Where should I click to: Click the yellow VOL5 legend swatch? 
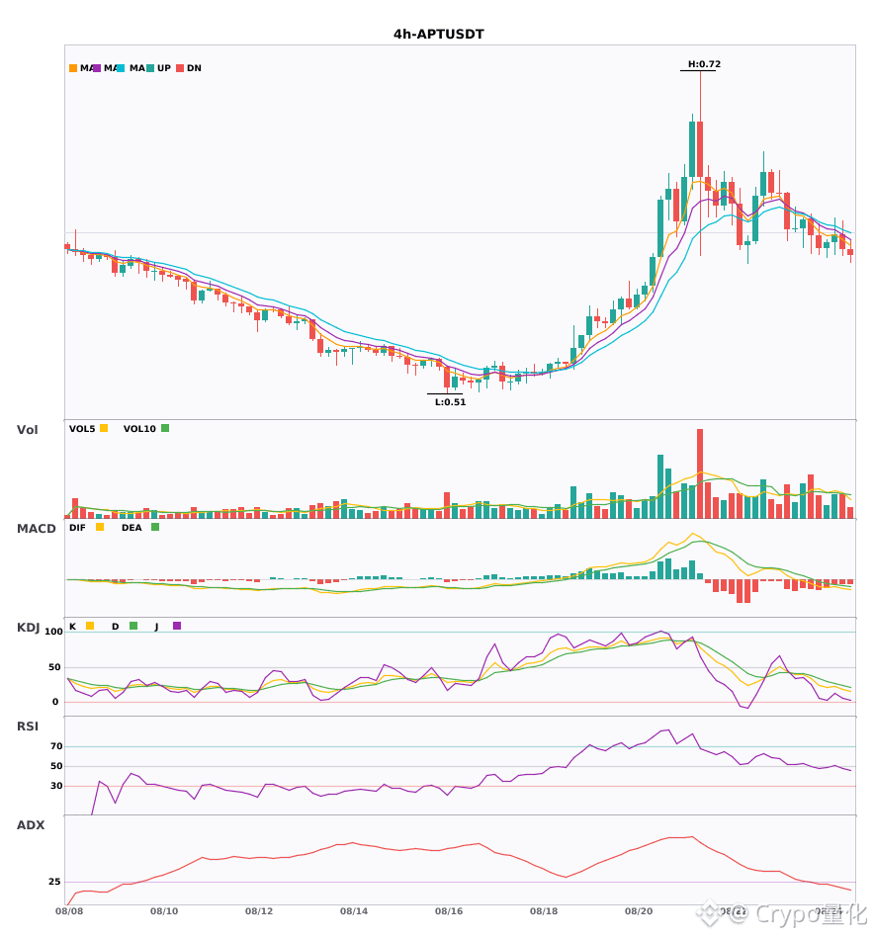click(104, 428)
